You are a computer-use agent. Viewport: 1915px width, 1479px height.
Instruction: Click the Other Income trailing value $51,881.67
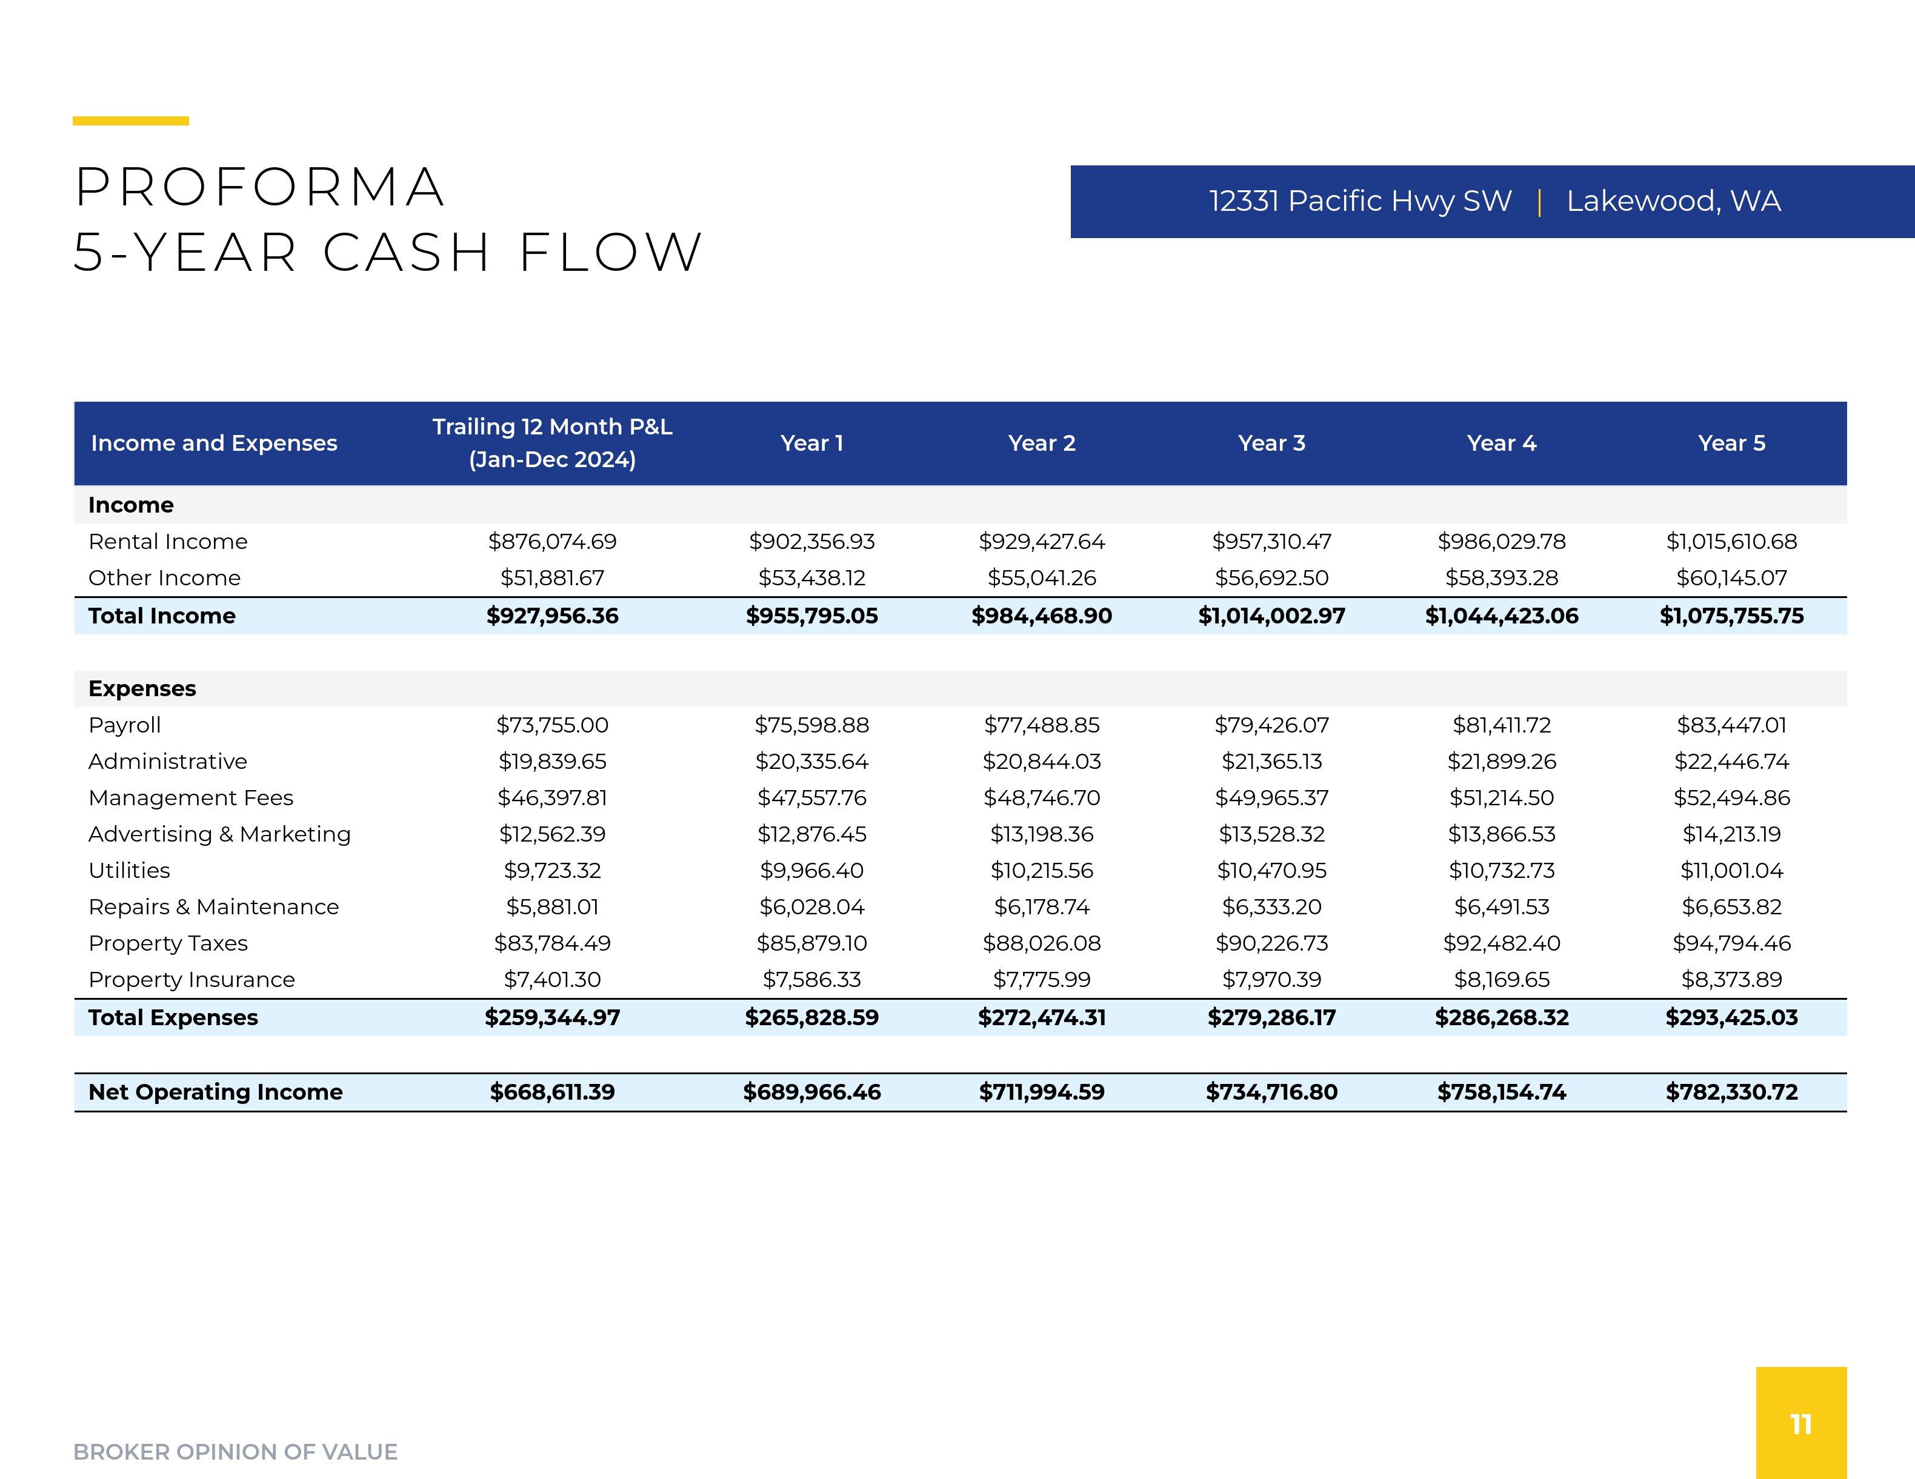(x=551, y=579)
